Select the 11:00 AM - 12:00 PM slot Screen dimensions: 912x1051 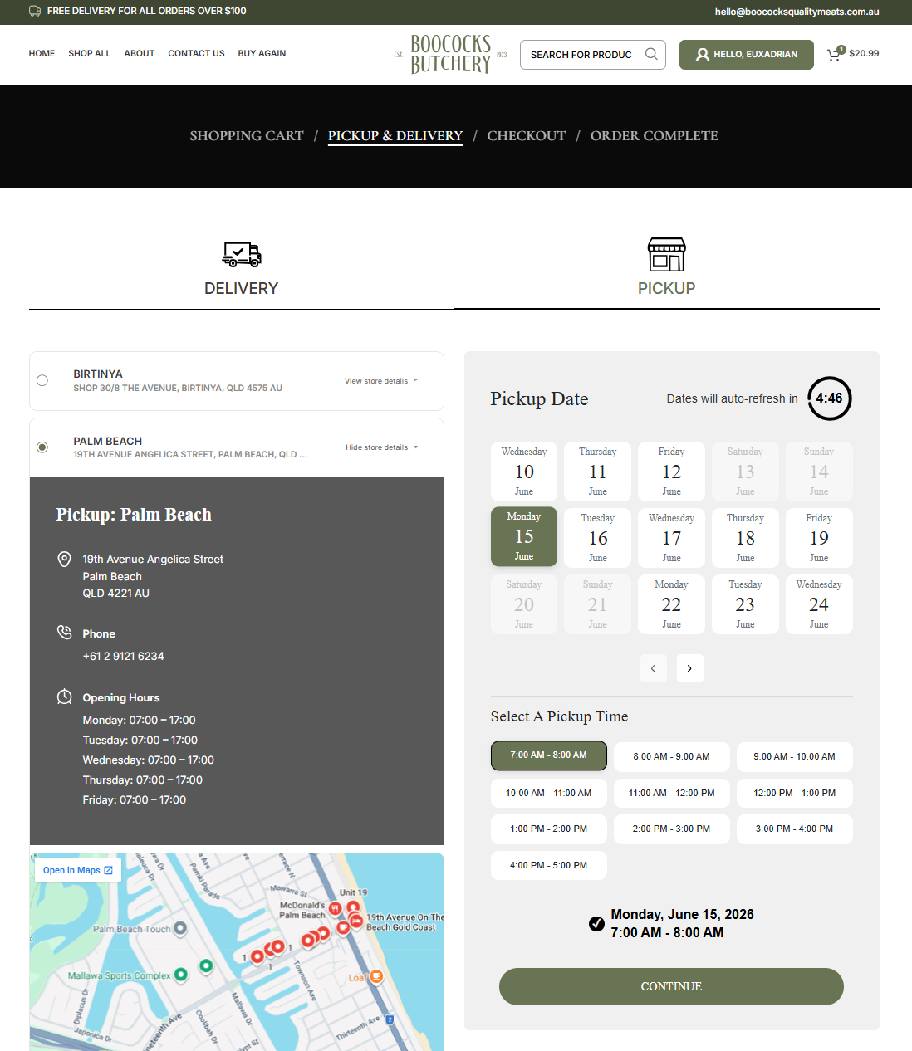pos(672,793)
